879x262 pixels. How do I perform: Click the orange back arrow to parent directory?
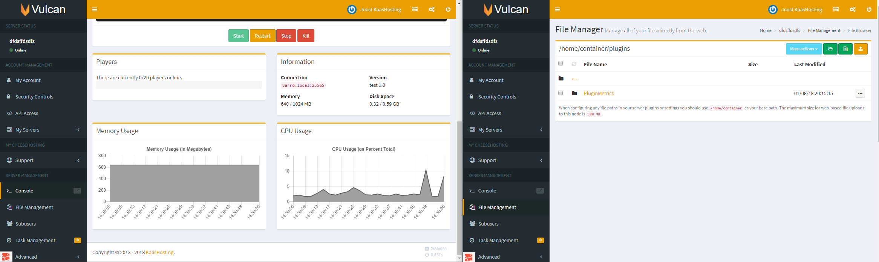pos(574,79)
